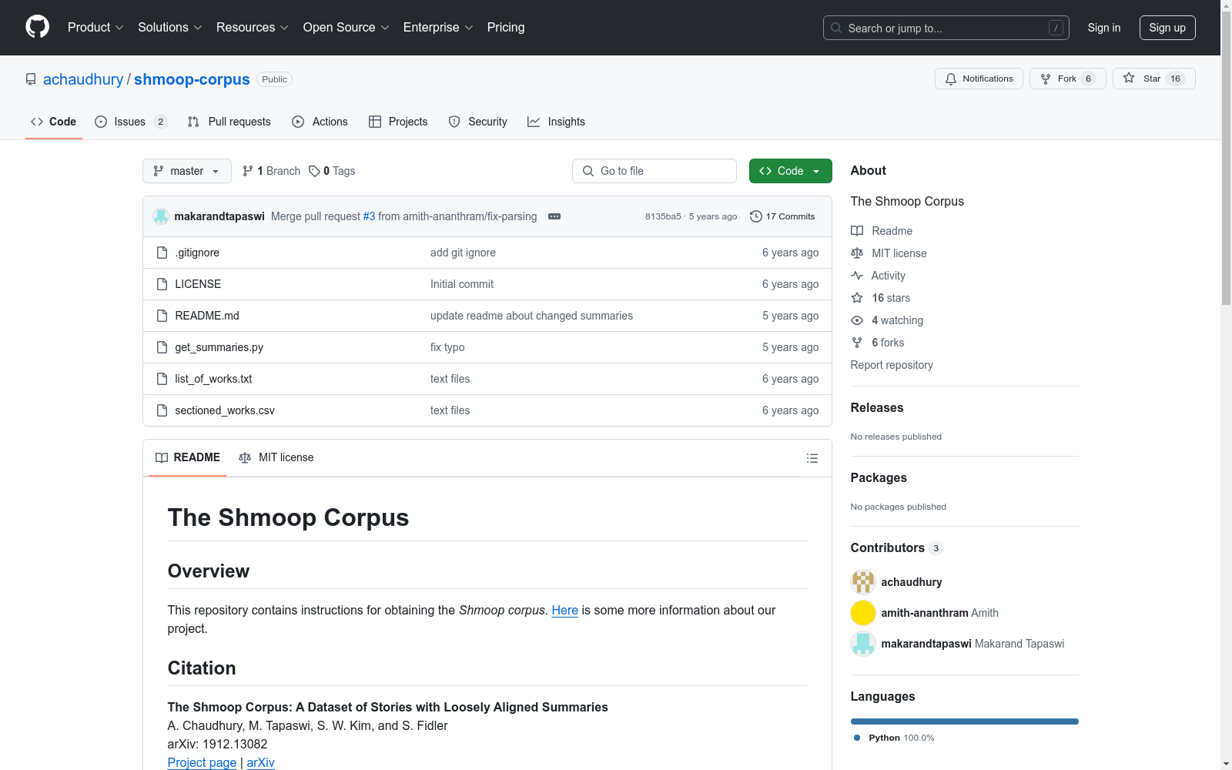Click the Go to file search box
The height and width of the screenshot is (770, 1232).
coord(654,171)
